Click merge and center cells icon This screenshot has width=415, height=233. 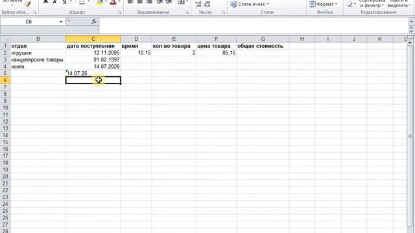point(181,2)
